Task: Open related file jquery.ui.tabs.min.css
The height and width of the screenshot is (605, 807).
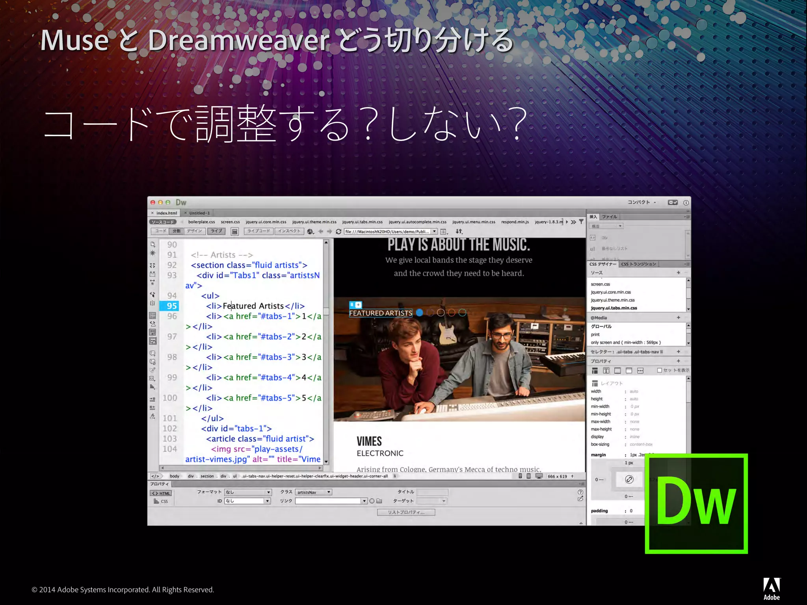Action: (x=363, y=222)
